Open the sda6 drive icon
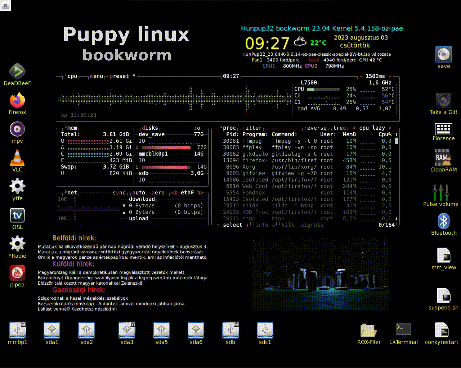The height and width of the screenshot is (368, 461). (x=196, y=330)
